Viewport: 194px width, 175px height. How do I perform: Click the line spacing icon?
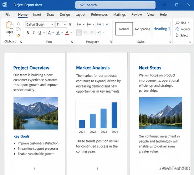click(x=100, y=33)
